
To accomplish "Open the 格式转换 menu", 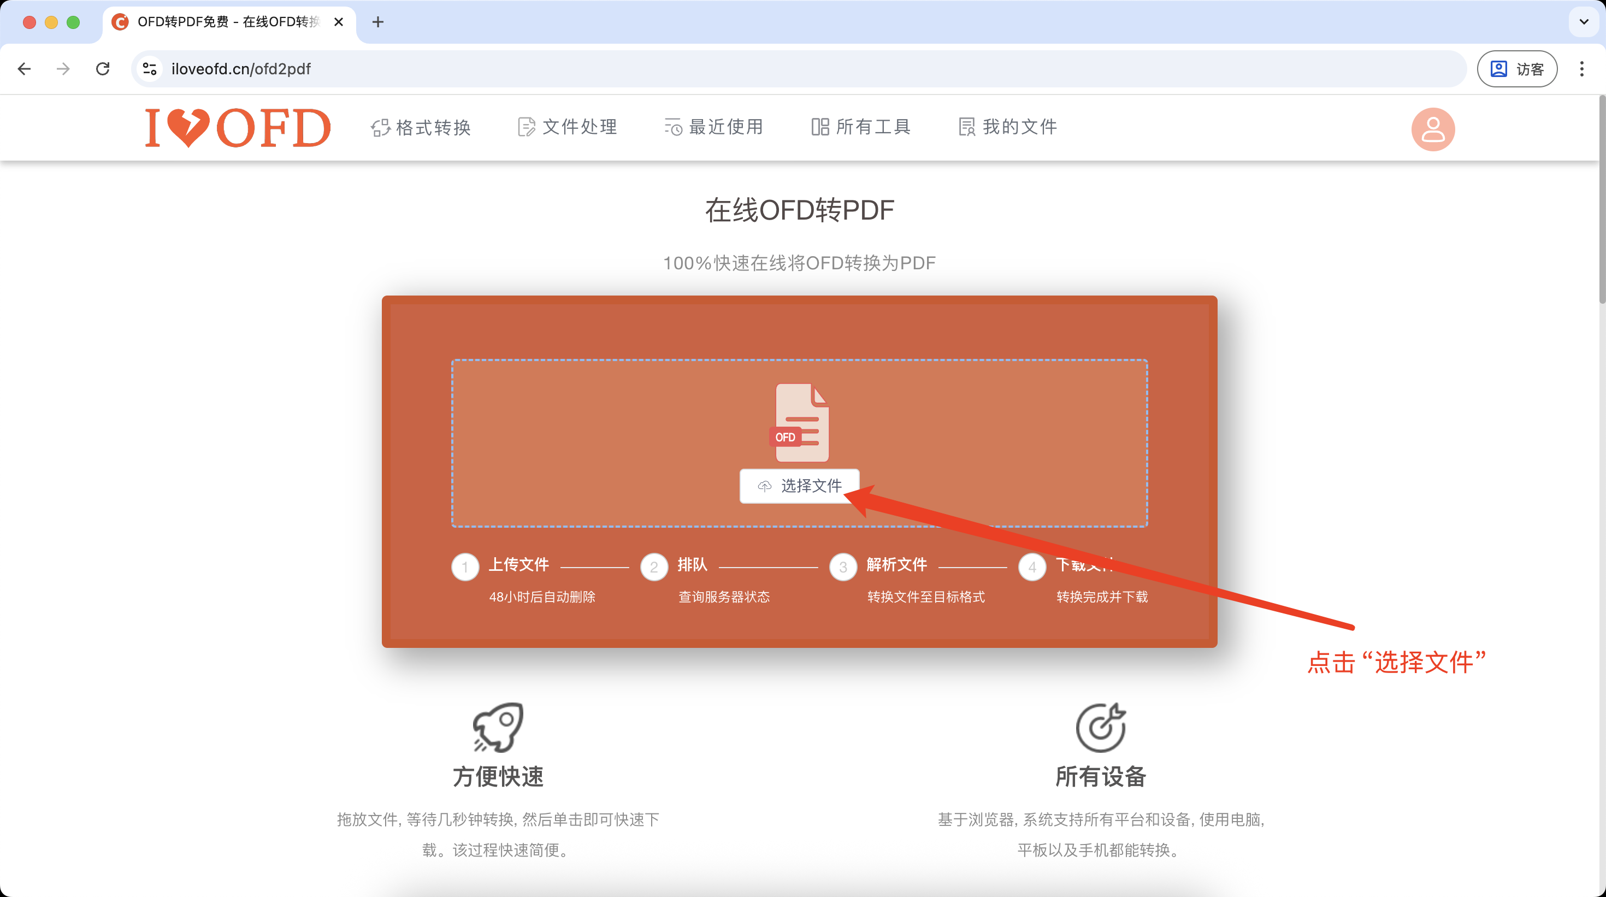I will [422, 127].
